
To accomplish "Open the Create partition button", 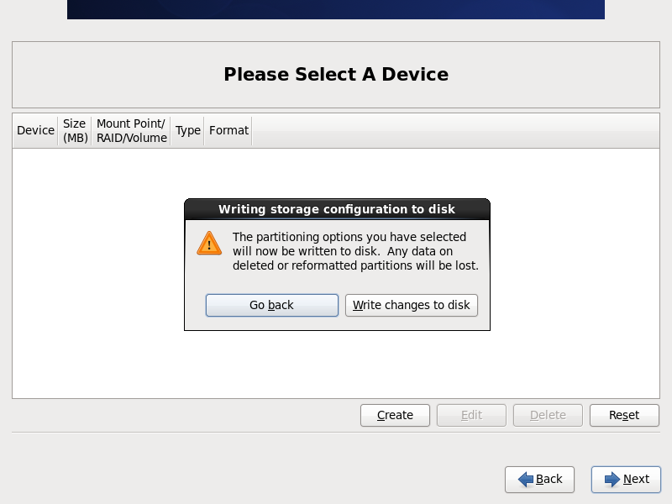I will pos(395,415).
